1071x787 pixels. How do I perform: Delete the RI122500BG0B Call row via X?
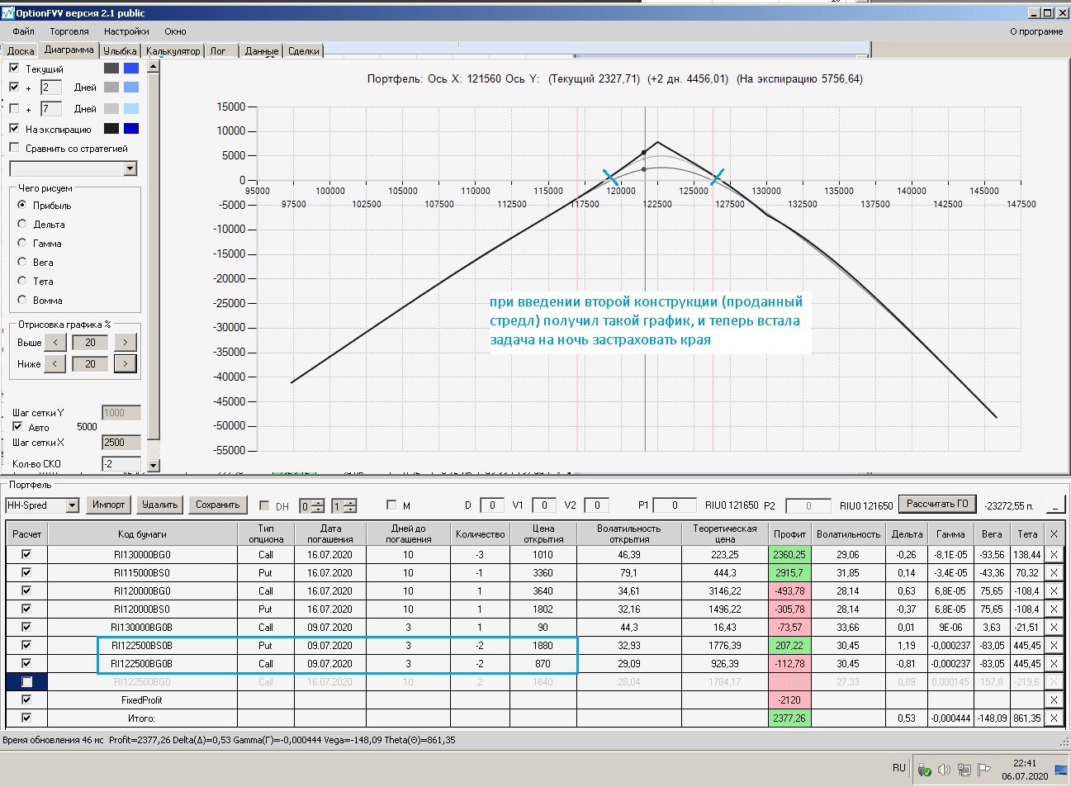pyautogui.click(x=1054, y=663)
